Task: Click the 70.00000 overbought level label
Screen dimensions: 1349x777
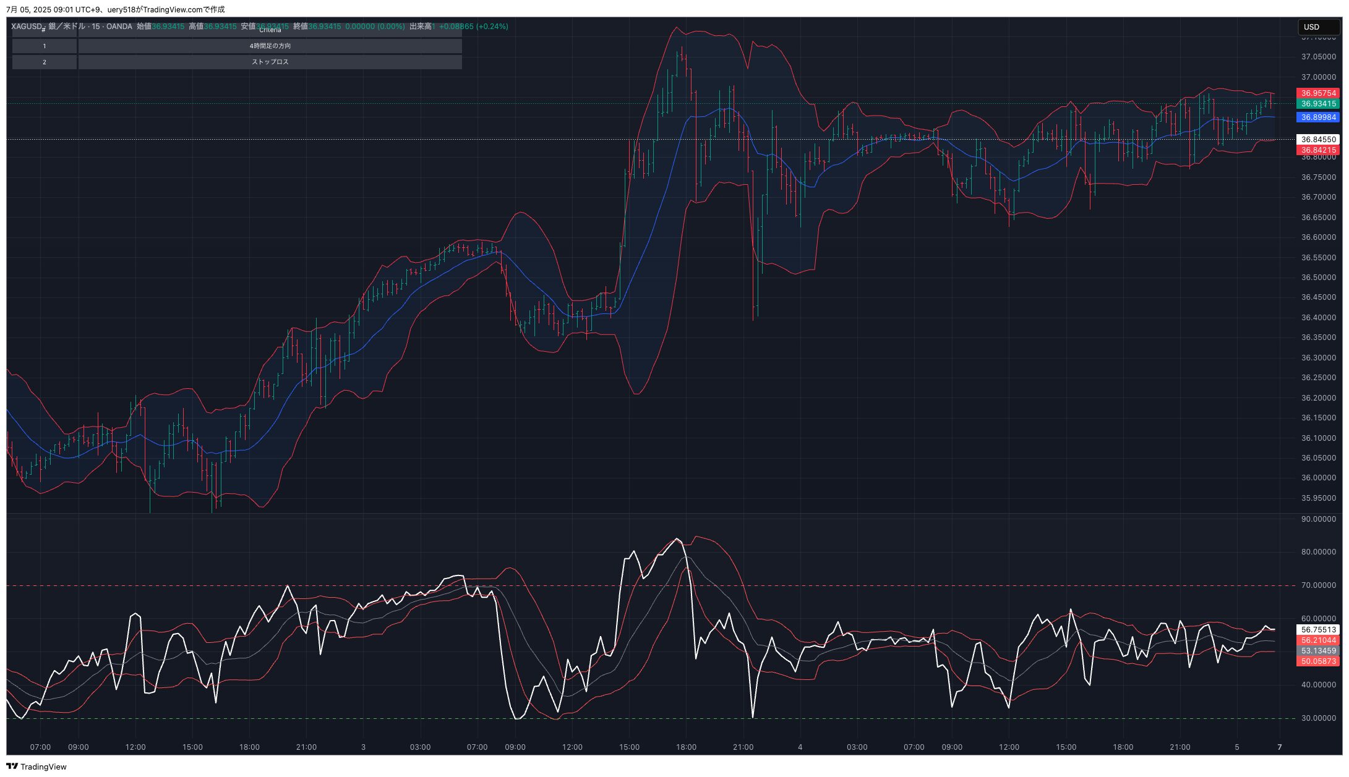Action: tap(1318, 585)
